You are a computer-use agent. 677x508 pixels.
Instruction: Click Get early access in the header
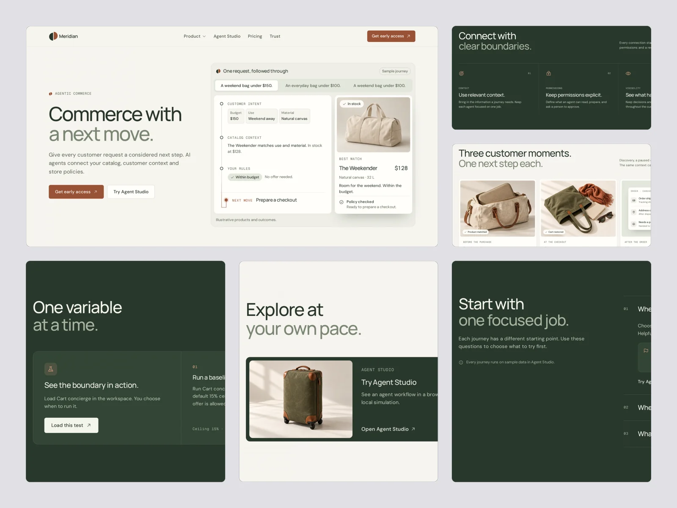(x=391, y=36)
